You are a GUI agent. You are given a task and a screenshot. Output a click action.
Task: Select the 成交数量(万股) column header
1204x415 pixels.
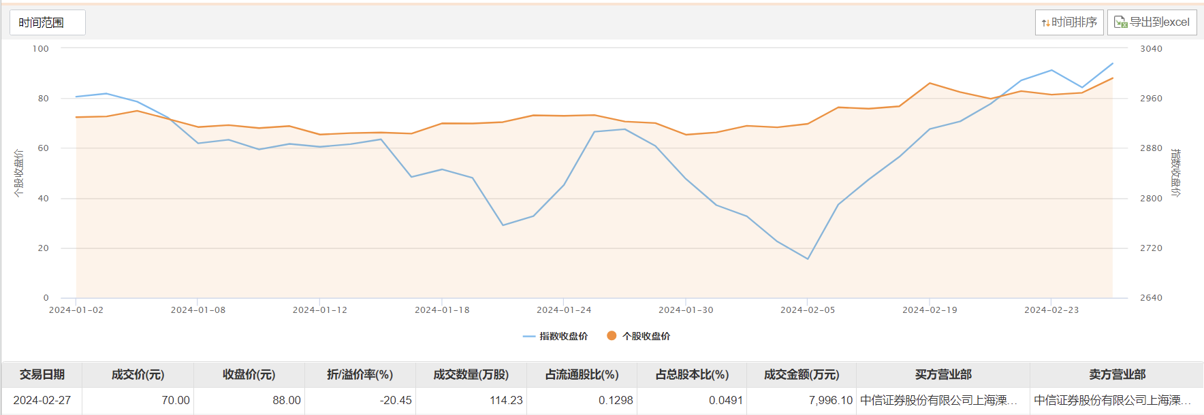[471, 375]
